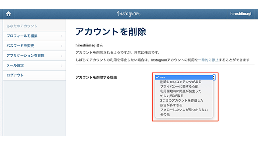The width and height of the screenshot is (258, 145).
Task: Click the アプリケーションを管理 chevron arrow
Action: 62,56
